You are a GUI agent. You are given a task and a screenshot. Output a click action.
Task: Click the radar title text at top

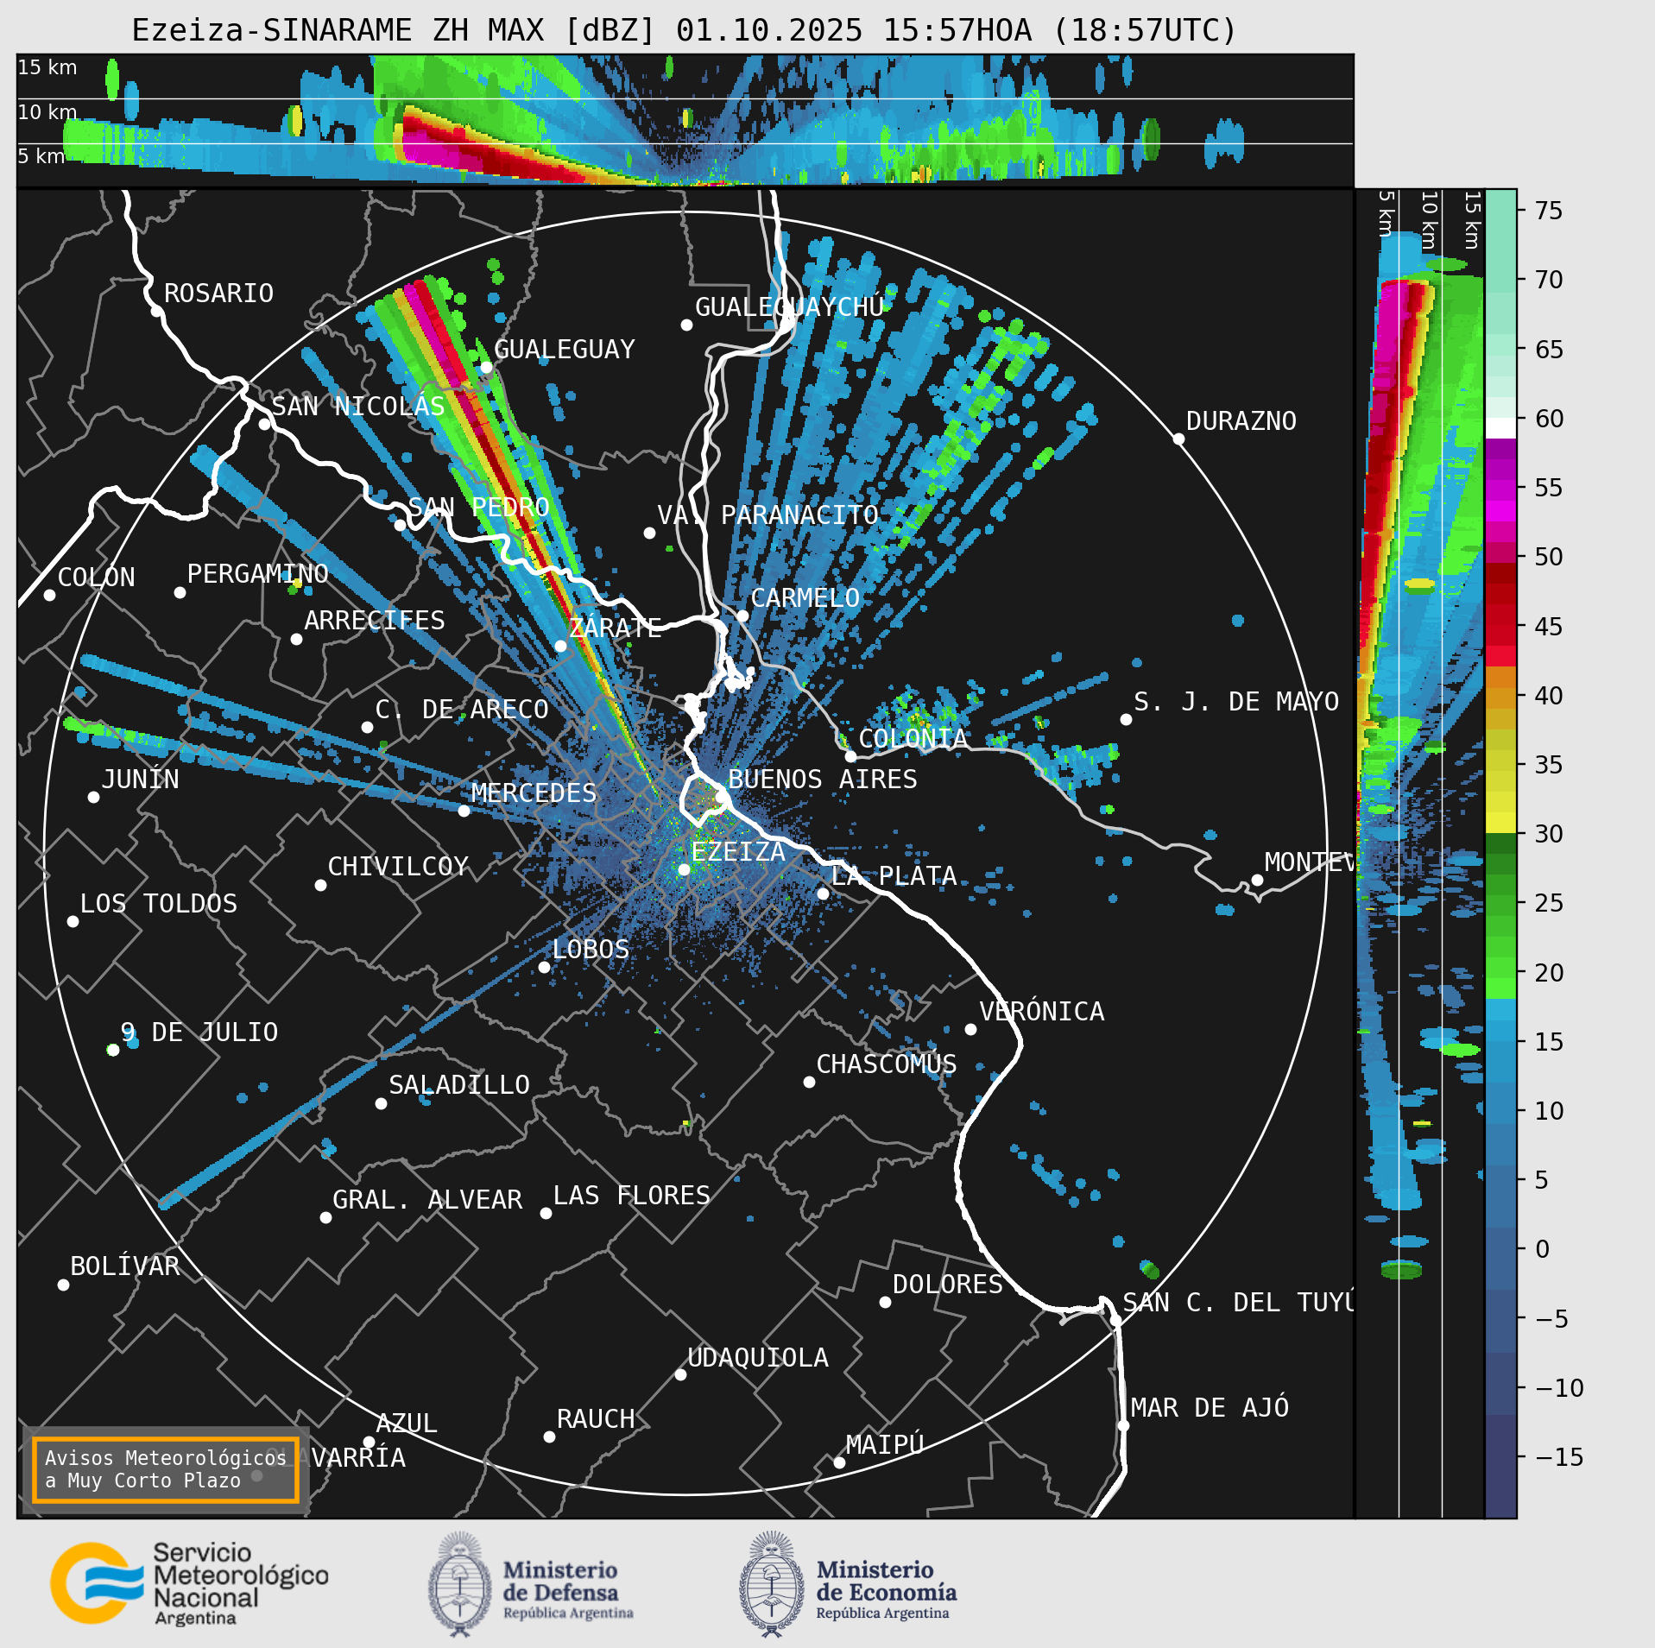point(685,30)
